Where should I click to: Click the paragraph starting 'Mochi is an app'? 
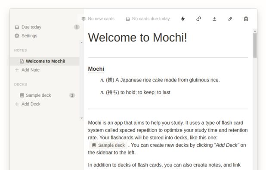[168, 138]
